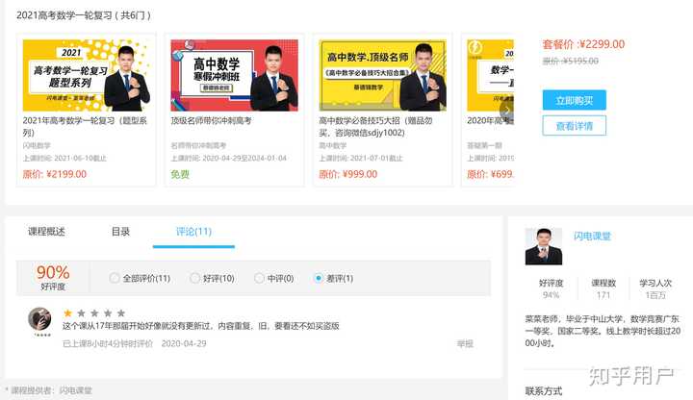Click teacher bio 菜菜老师，毕业于中山大学
Viewport: 693px width, 400px height.
(603, 331)
